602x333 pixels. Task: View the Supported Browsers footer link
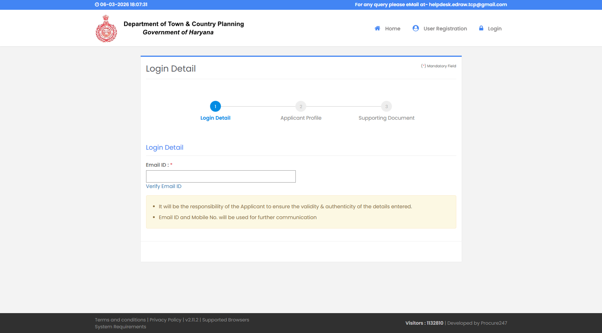[x=226, y=320]
